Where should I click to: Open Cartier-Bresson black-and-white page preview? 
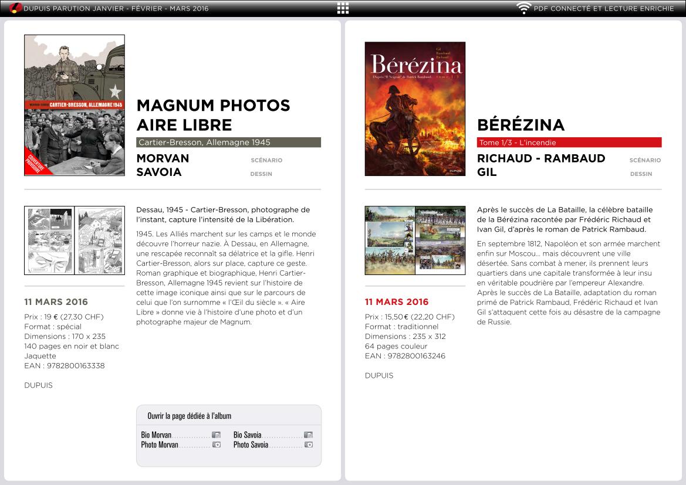[x=75, y=240]
